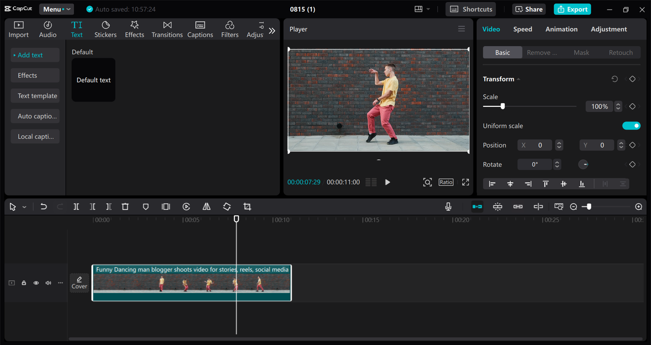Add keyframe for Transform
651x345 pixels.
pyautogui.click(x=632, y=79)
